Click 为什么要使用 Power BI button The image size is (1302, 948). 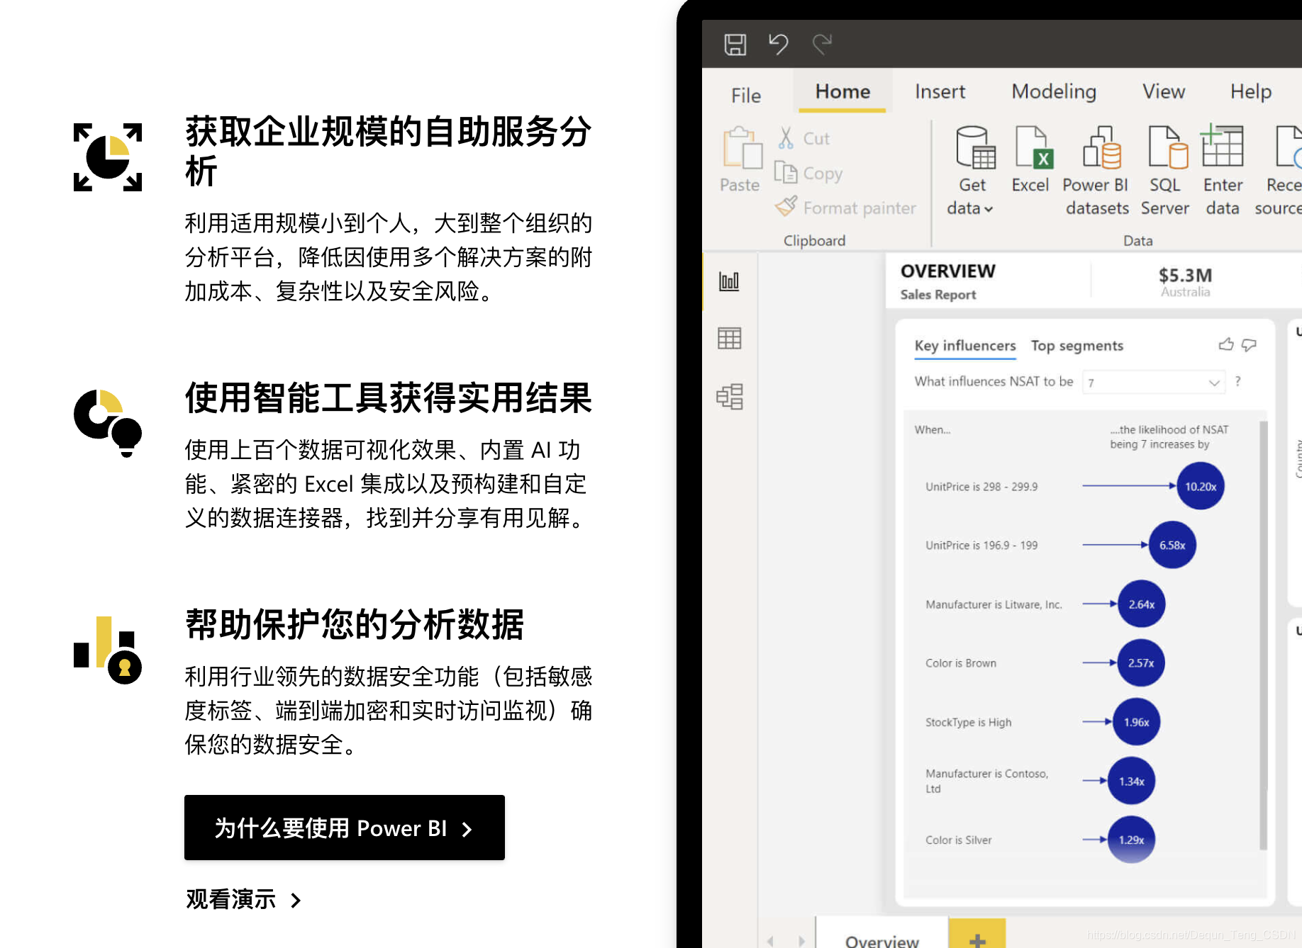(x=345, y=828)
